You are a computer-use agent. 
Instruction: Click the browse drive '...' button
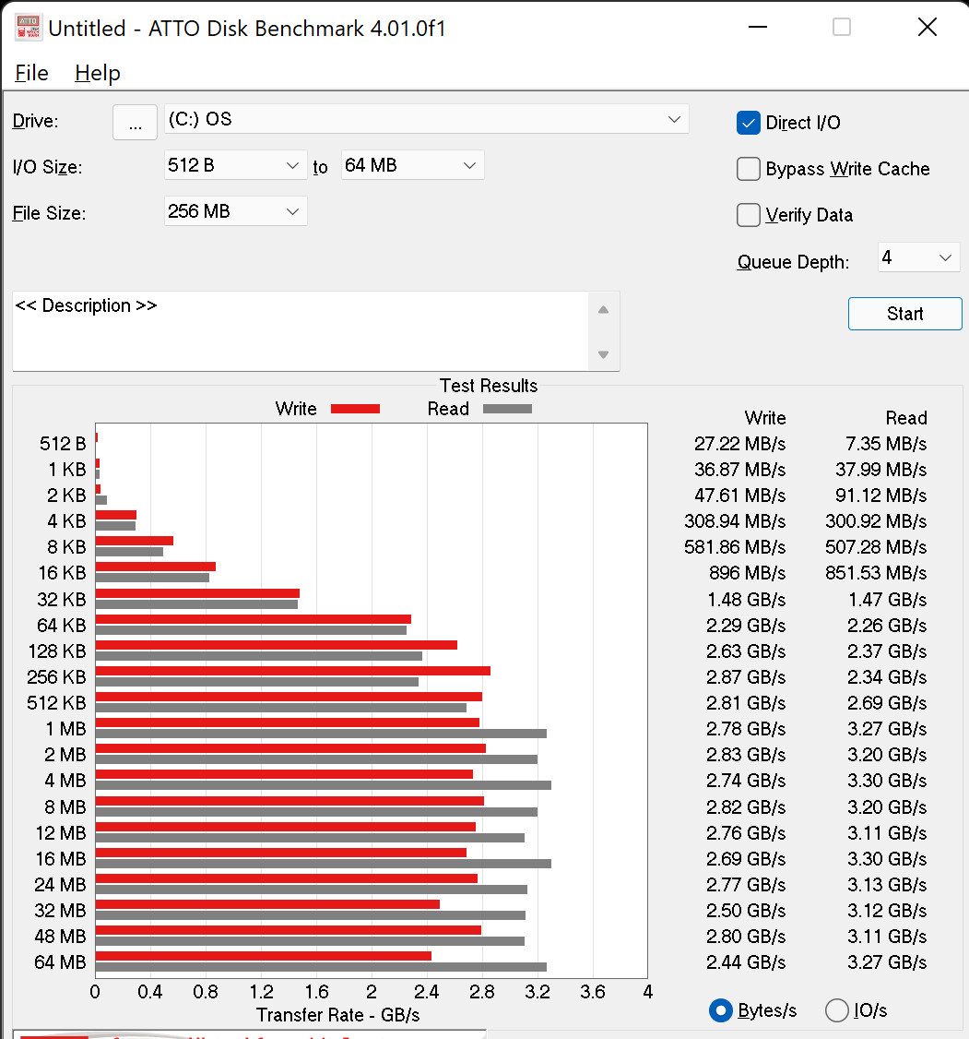tap(135, 122)
